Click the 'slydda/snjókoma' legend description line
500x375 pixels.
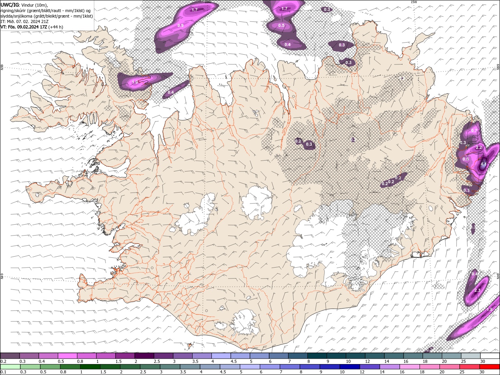(x=47, y=16)
